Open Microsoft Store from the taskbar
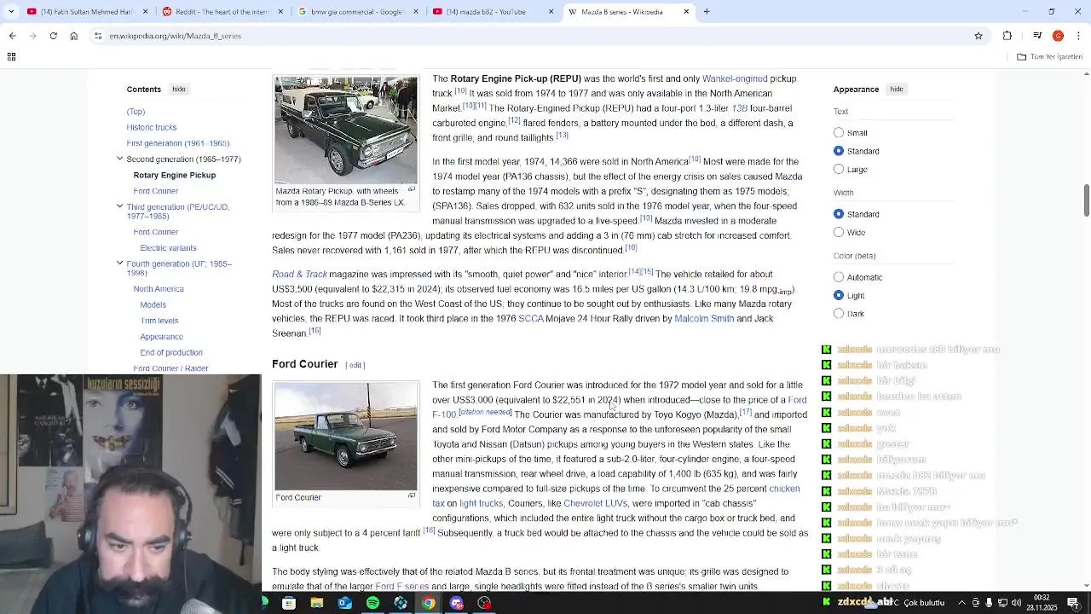 [289, 603]
